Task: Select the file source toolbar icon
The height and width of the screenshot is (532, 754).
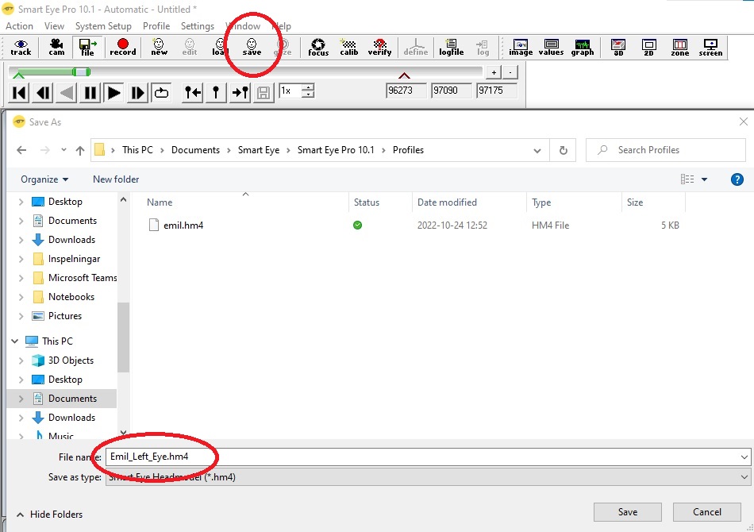Action: (87, 47)
